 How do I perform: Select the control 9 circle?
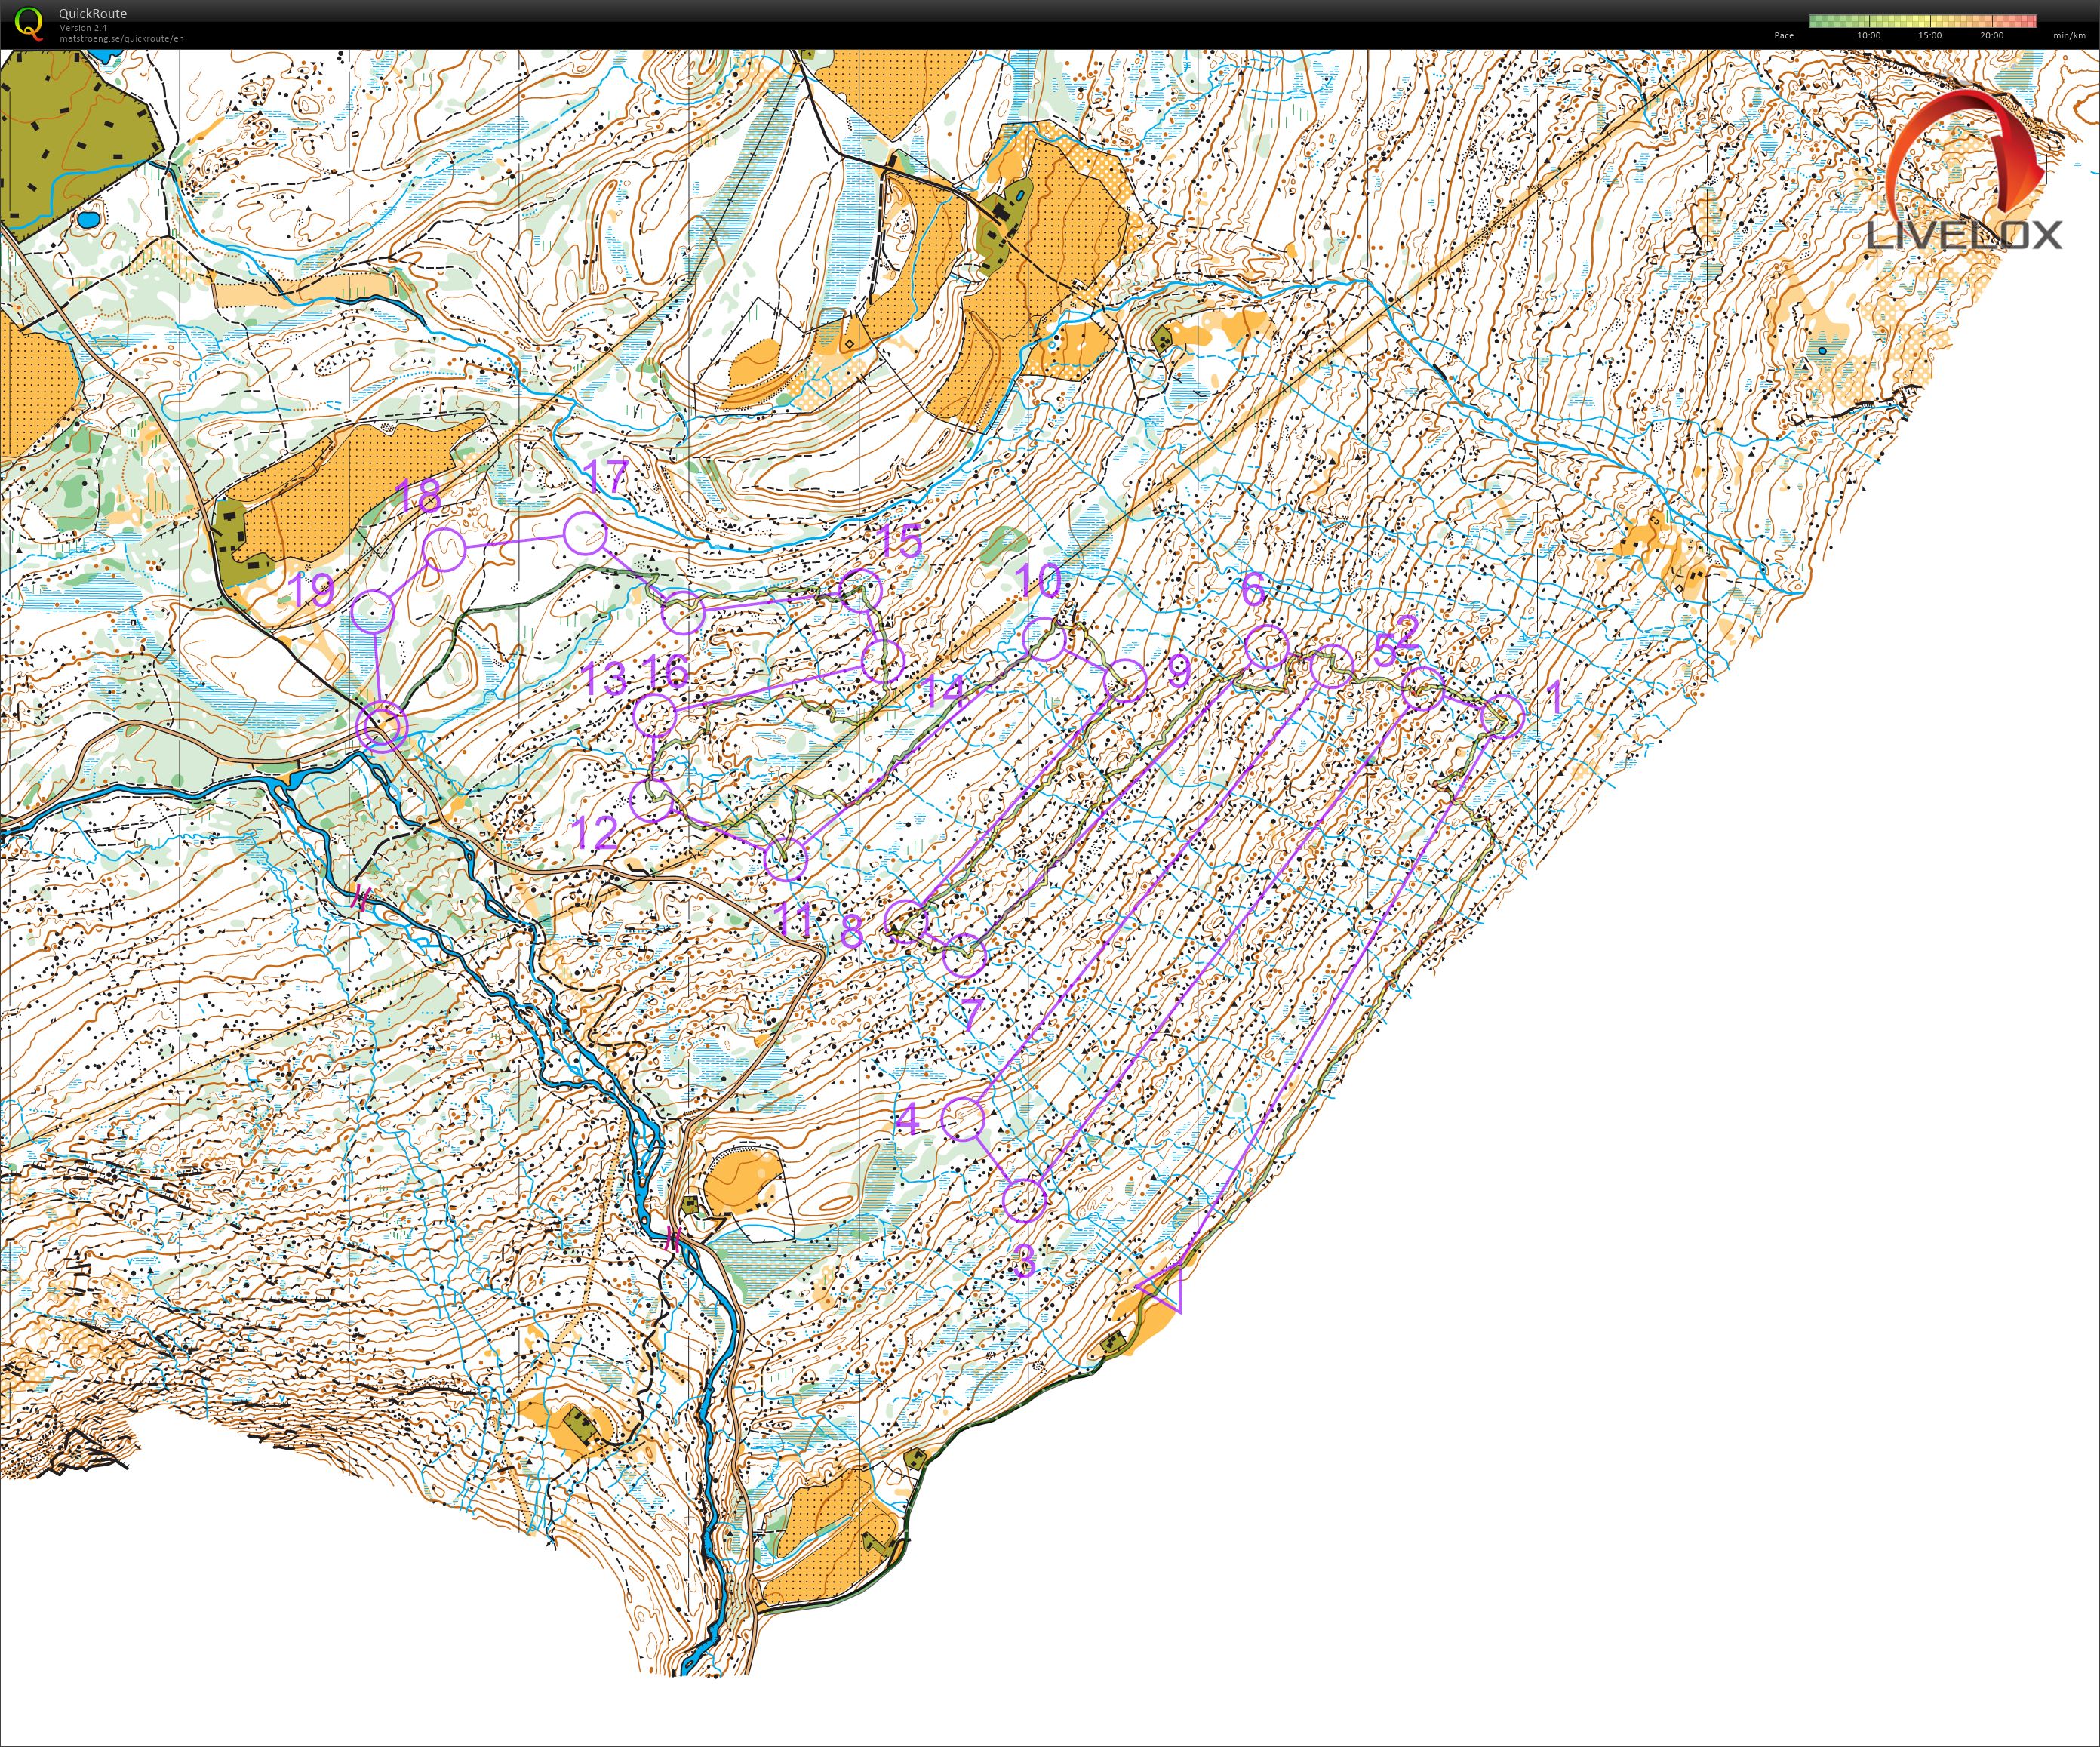tap(1126, 680)
